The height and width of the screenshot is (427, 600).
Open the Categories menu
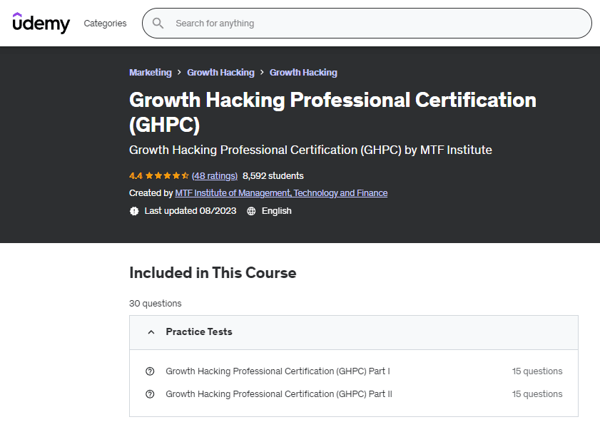105,24
